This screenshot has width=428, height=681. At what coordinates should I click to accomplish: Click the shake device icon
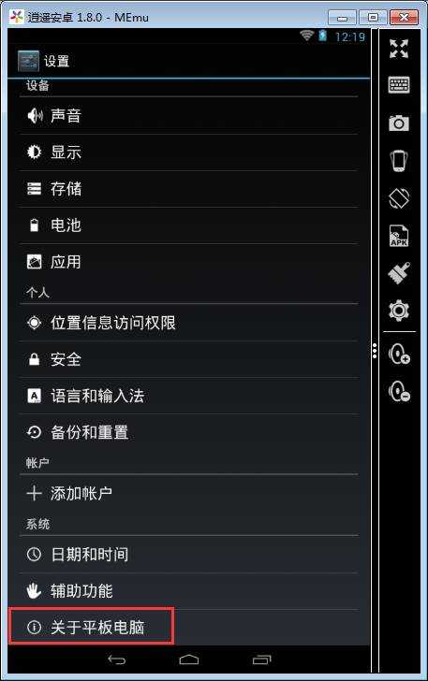click(x=399, y=161)
